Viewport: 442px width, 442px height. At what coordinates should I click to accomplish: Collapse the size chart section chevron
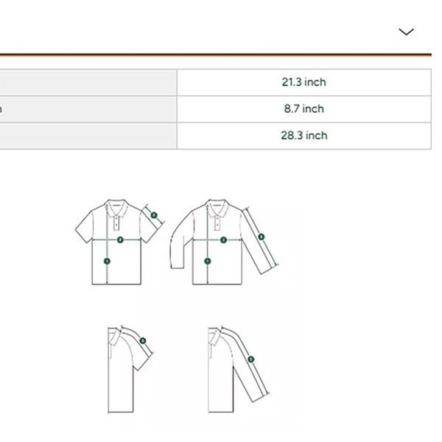point(406,32)
